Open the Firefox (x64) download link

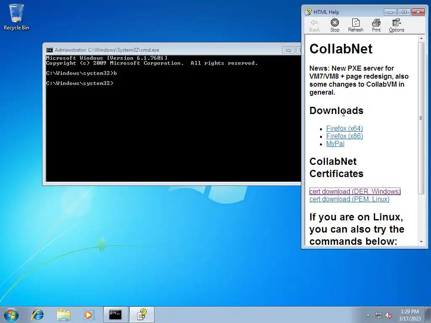click(344, 128)
